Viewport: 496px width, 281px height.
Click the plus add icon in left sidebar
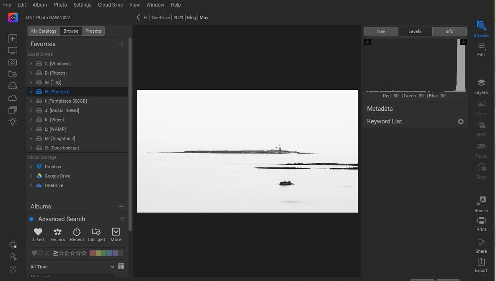tap(13, 39)
